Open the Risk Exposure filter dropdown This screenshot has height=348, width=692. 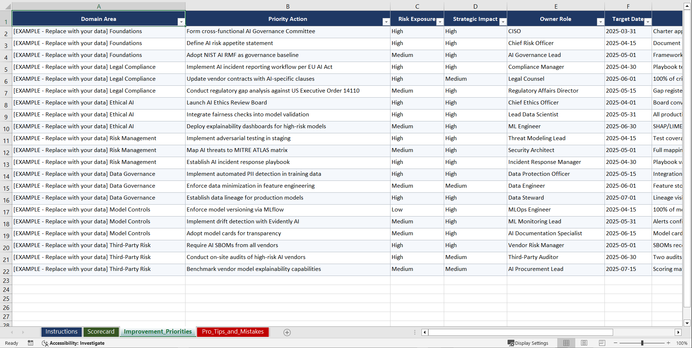pos(440,22)
